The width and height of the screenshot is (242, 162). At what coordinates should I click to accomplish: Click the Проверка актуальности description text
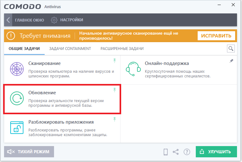click(x=66, y=103)
